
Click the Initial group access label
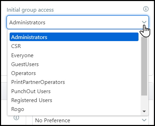pyautogui.click(x=30, y=10)
